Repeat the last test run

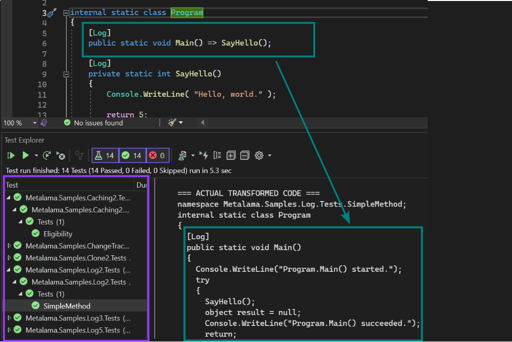(47, 155)
